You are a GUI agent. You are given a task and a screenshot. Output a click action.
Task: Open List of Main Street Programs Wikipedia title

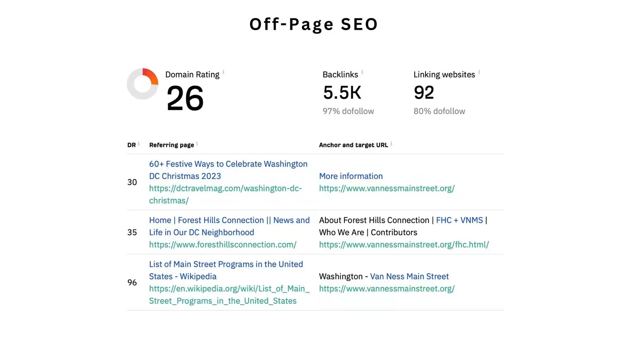click(226, 270)
